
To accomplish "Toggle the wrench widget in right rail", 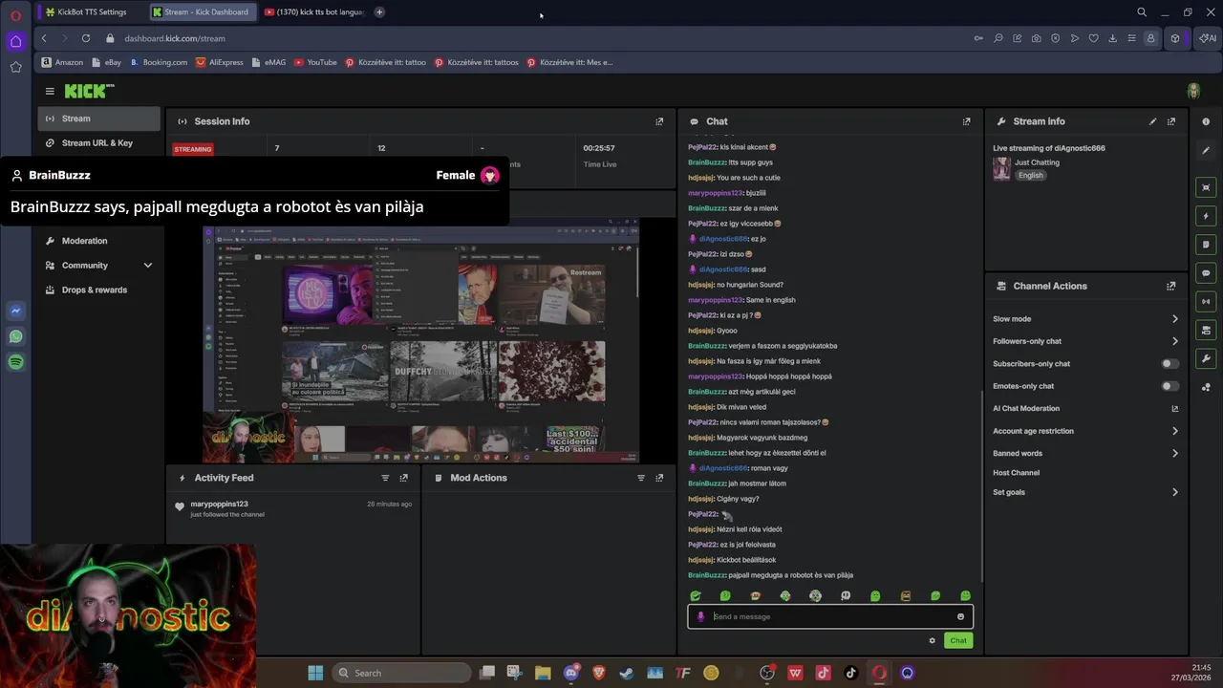I will click(1206, 358).
